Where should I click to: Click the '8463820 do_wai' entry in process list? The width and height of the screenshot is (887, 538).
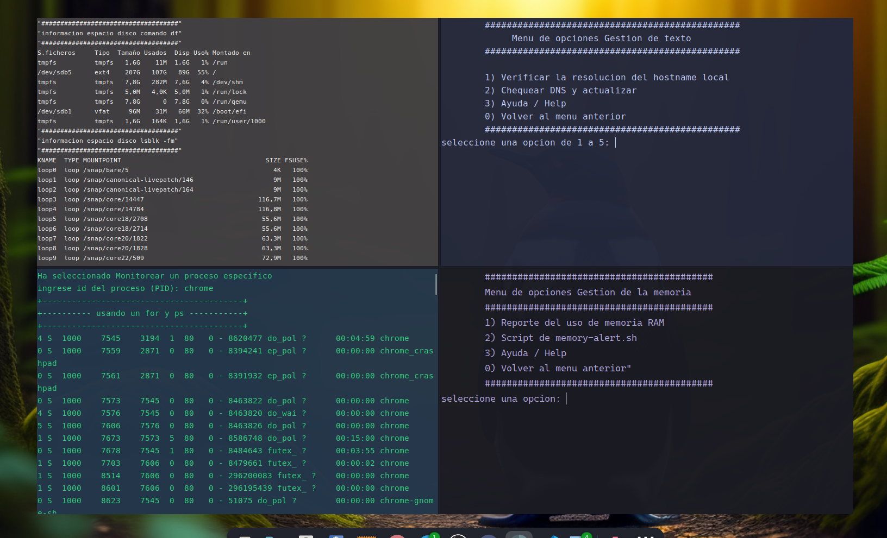click(262, 414)
